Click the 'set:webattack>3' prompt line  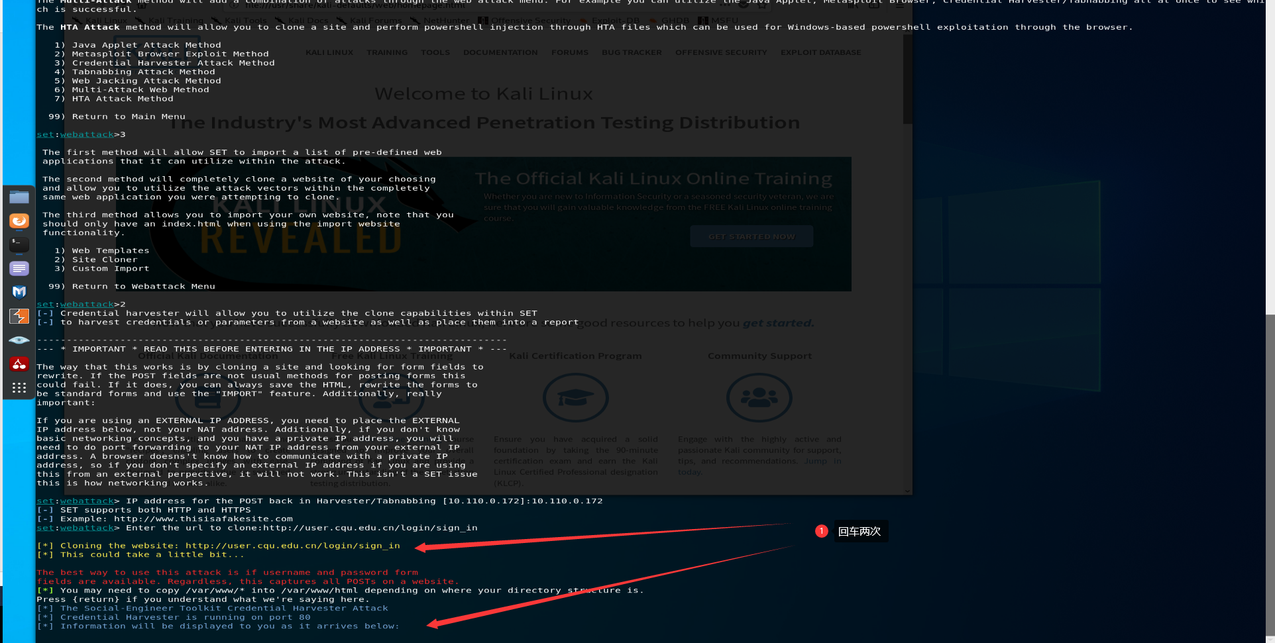click(81, 134)
